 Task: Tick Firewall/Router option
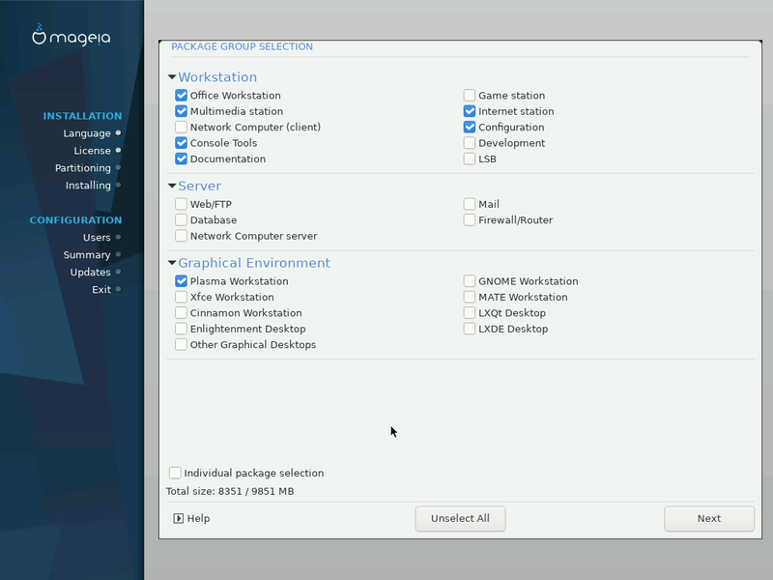coord(470,220)
